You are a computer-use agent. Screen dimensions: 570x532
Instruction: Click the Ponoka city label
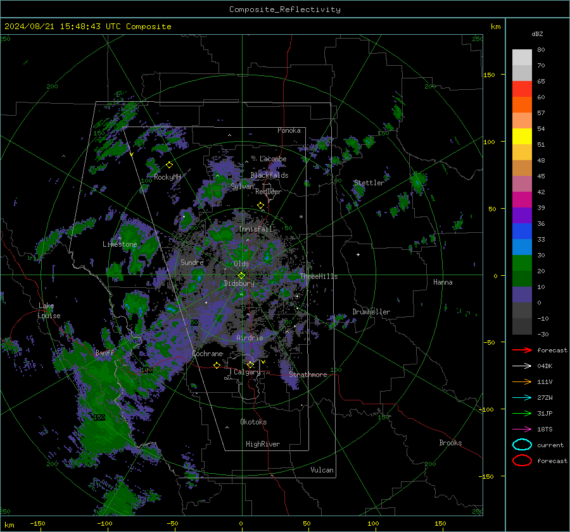click(289, 130)
